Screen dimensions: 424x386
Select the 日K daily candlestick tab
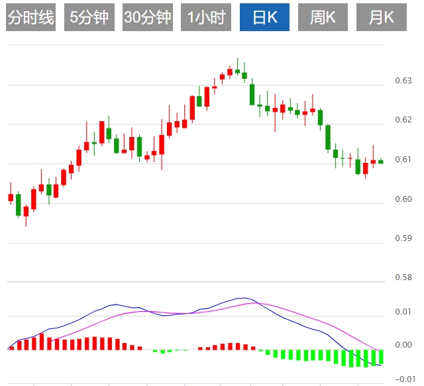265,17
